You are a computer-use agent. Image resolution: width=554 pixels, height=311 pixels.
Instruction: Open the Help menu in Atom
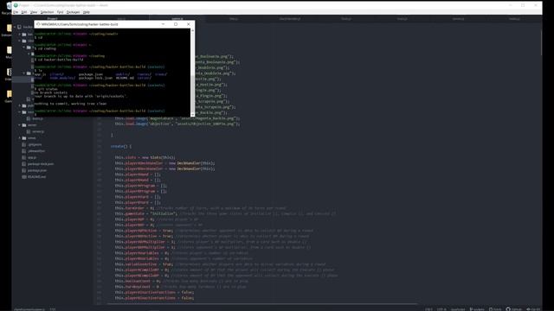click(x=87, y=12)
